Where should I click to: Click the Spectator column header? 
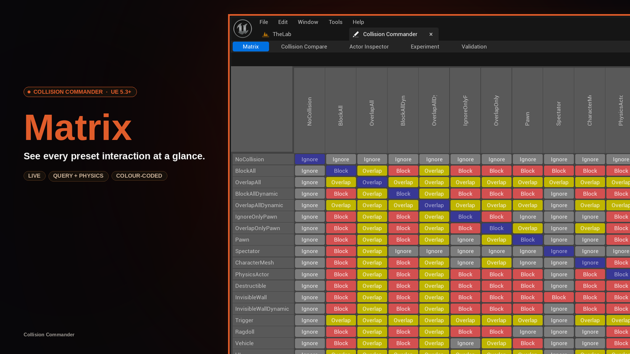coord(559,110)
